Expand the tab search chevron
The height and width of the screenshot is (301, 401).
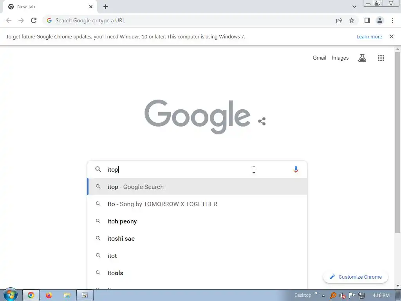354,7
